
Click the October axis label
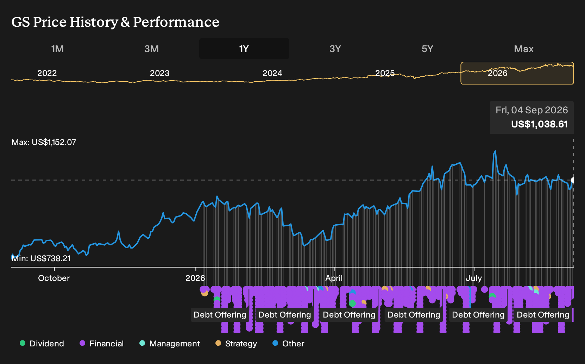click(x=54, y=278)
